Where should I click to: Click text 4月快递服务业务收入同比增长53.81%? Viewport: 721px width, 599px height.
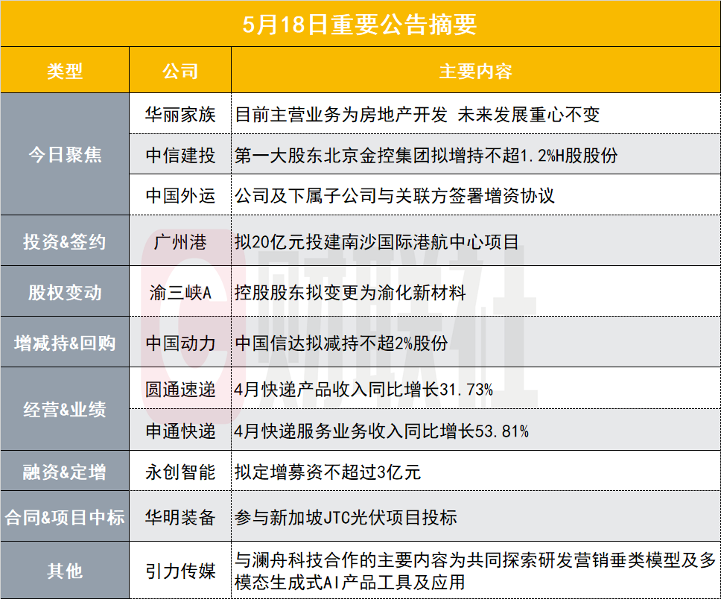point(381,431)
